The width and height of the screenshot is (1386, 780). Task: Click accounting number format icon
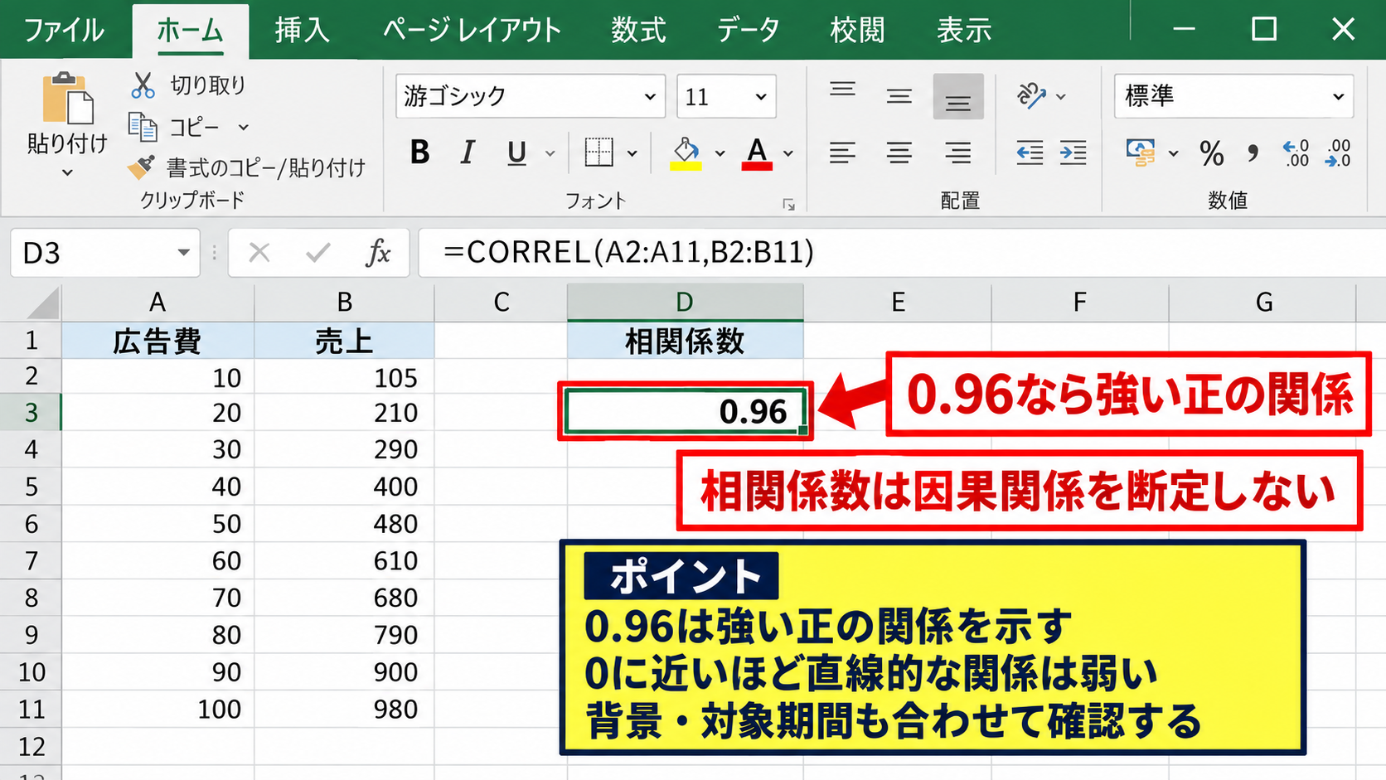(1141, 153)
